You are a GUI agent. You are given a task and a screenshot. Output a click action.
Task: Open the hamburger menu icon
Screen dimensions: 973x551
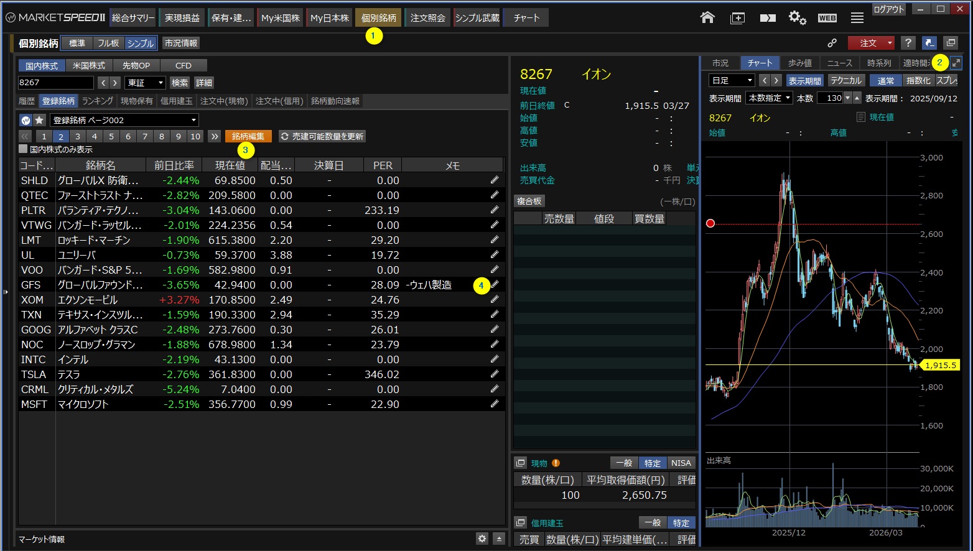[857, 18]
